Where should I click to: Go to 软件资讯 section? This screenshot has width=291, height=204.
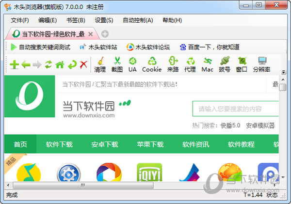pos(195,144)
